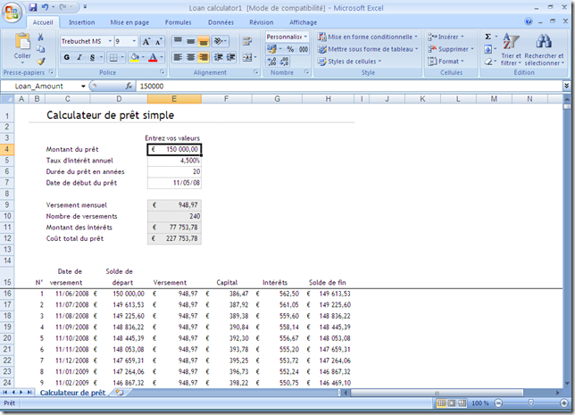575x415 pixels.
Task: Click the insert function fx icon
Action: 129,87
